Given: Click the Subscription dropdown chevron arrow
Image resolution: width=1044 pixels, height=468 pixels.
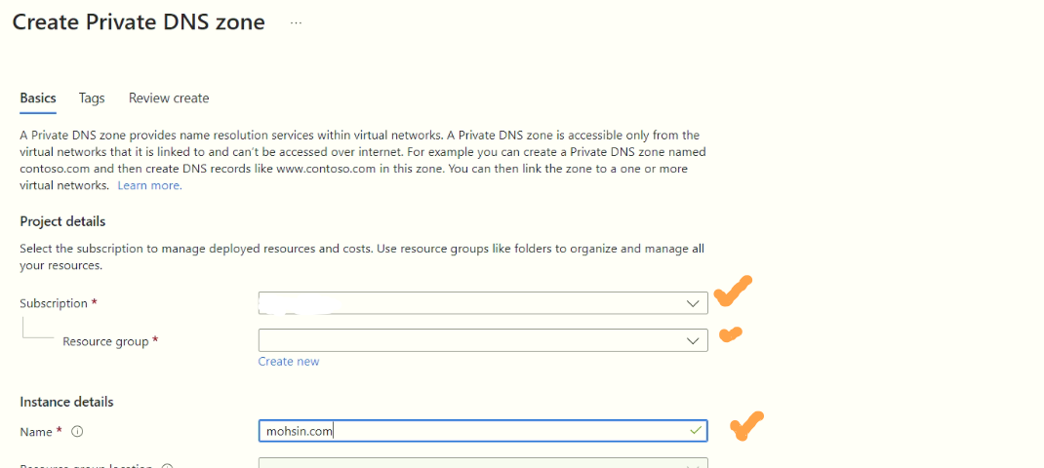Looking at the screenshot, I should [693, 303].
